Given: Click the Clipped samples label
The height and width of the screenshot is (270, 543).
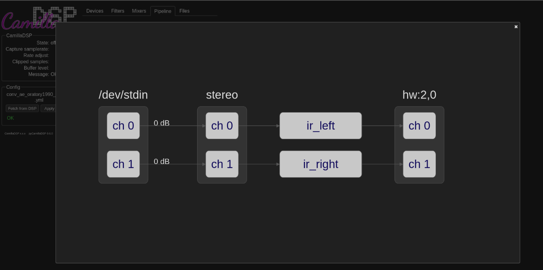Looking at the screenshot, I should (x=31, y=62).
